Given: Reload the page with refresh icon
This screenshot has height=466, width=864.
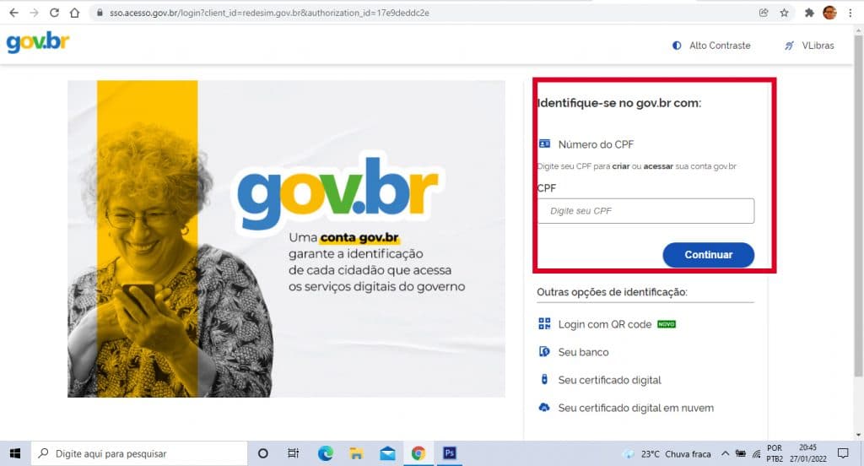Looking at the screenshot, I should click(x=54, y=13).
